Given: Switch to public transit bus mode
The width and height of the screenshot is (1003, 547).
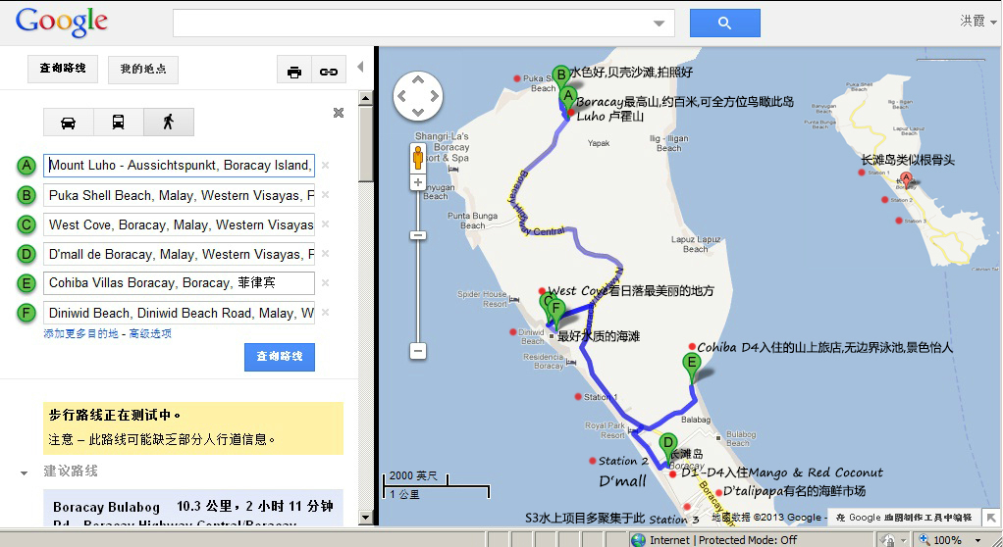Looking at the screenshot, I should pos(118,123).
